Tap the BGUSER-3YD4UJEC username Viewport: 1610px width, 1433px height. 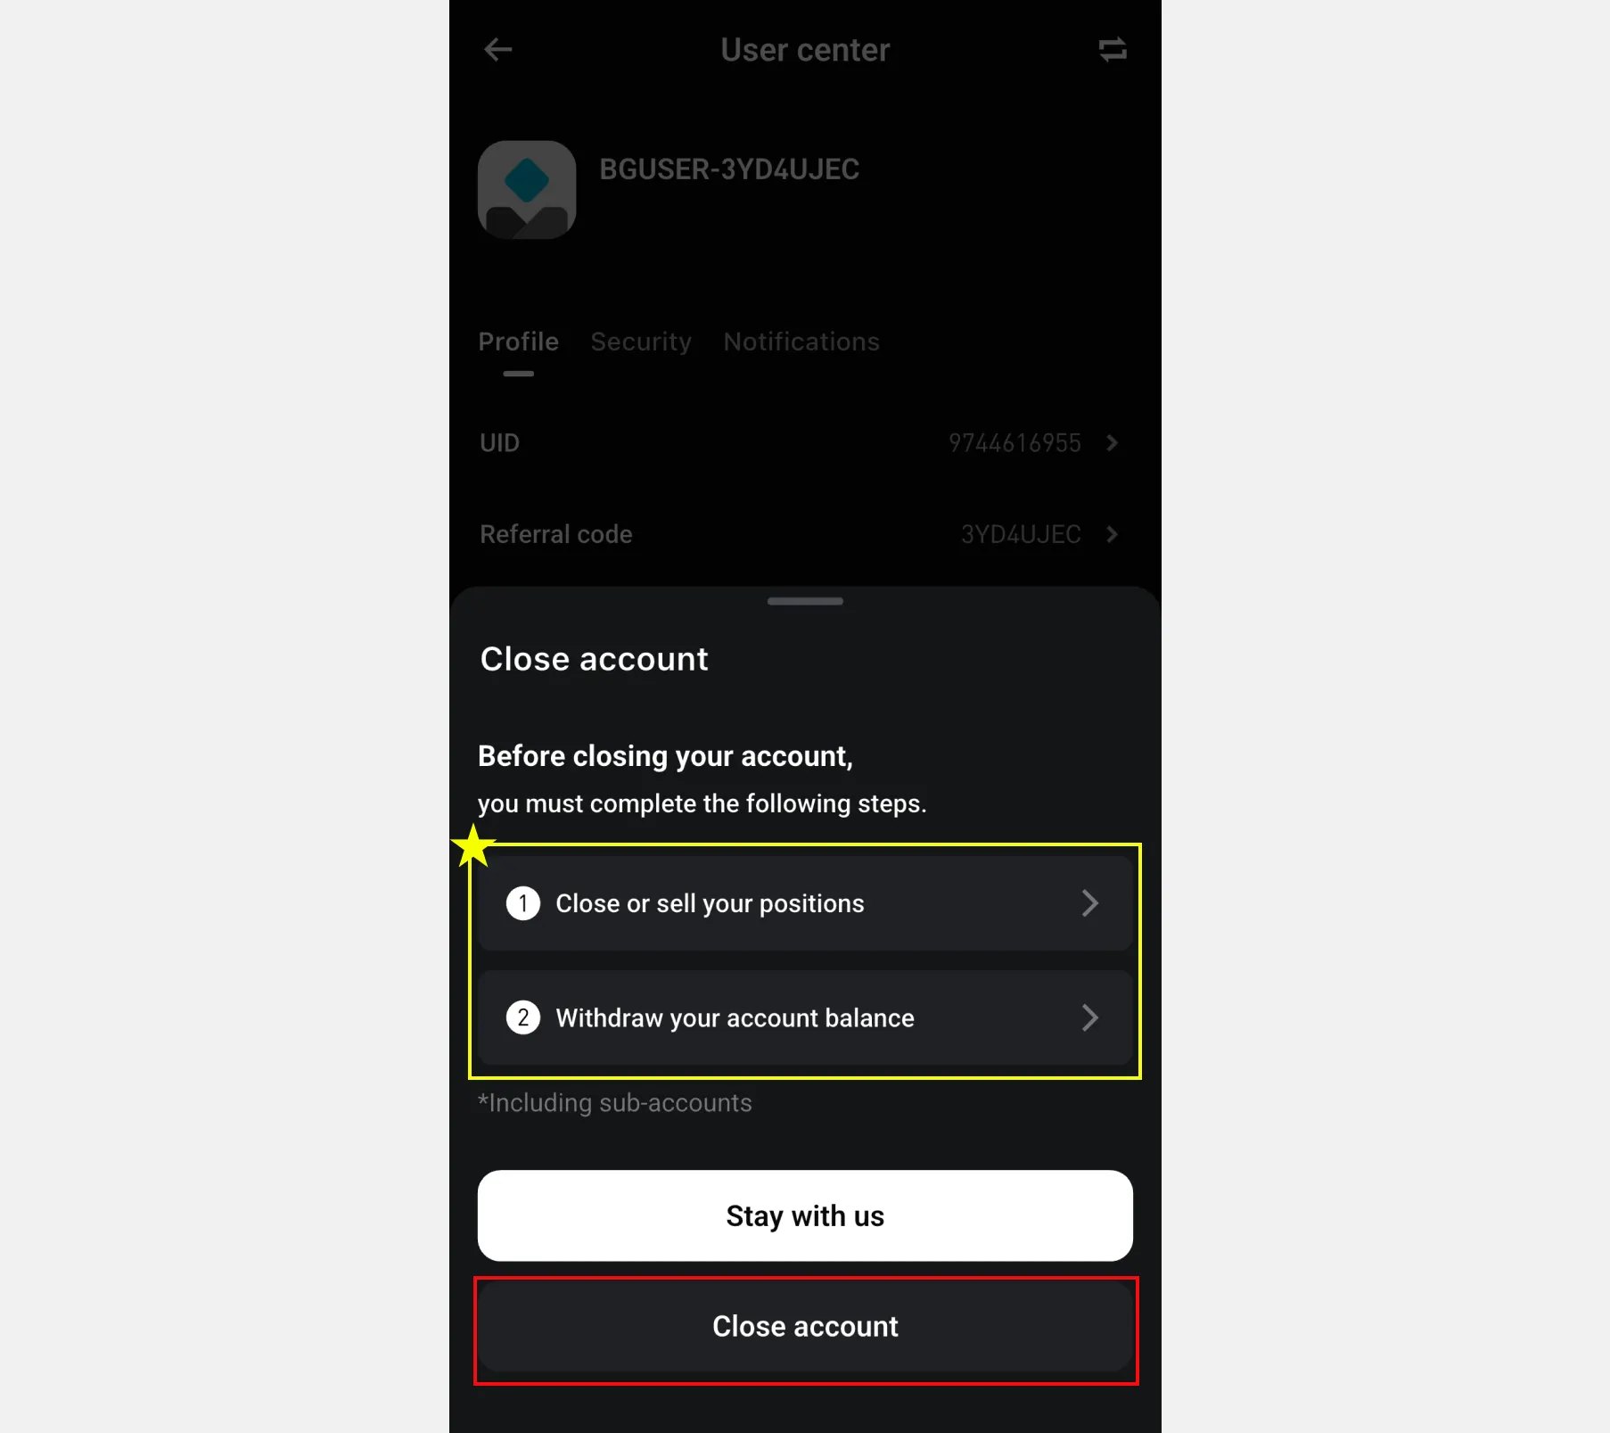pos(729,169)
